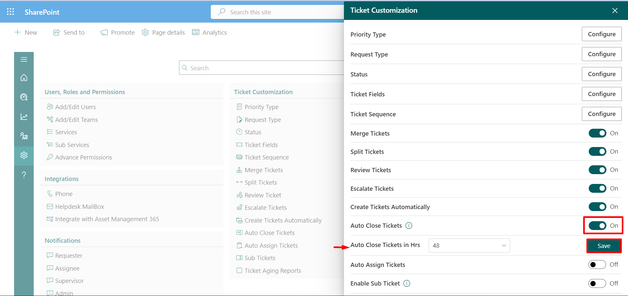Click the settings Search field
Image resolution: width=628 pixels, height=296 pixels.
(261, 68)
